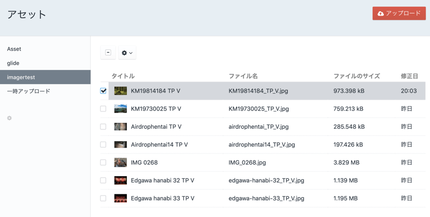This screenshot has width=430, height=217.
Task: Open the Airdrophentai14 TP V title link
Action: (159, 144)
